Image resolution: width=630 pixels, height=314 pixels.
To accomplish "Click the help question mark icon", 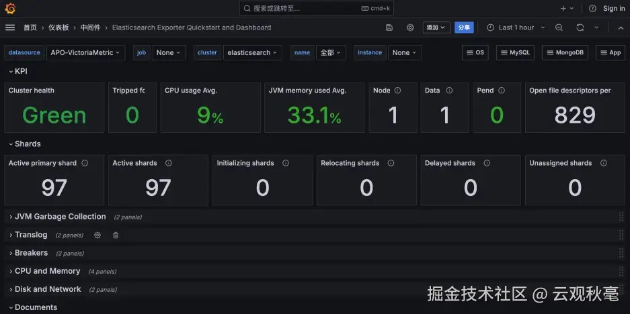I will [592, 9].
